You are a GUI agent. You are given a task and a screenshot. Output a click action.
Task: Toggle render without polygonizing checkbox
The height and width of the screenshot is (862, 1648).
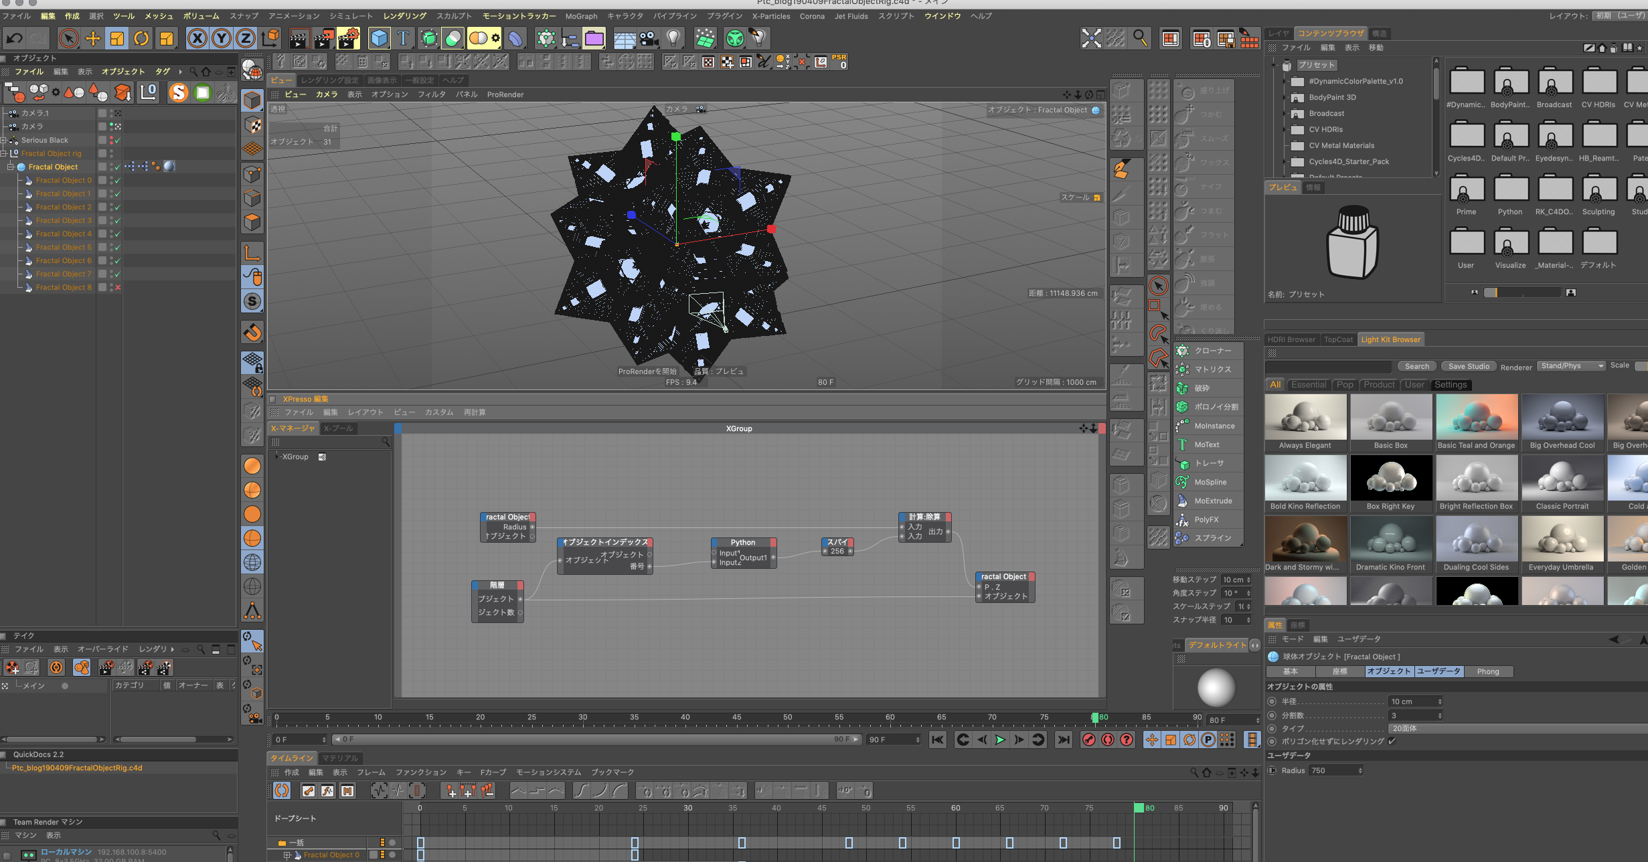pyautogui.click(x=1392, y=741)
